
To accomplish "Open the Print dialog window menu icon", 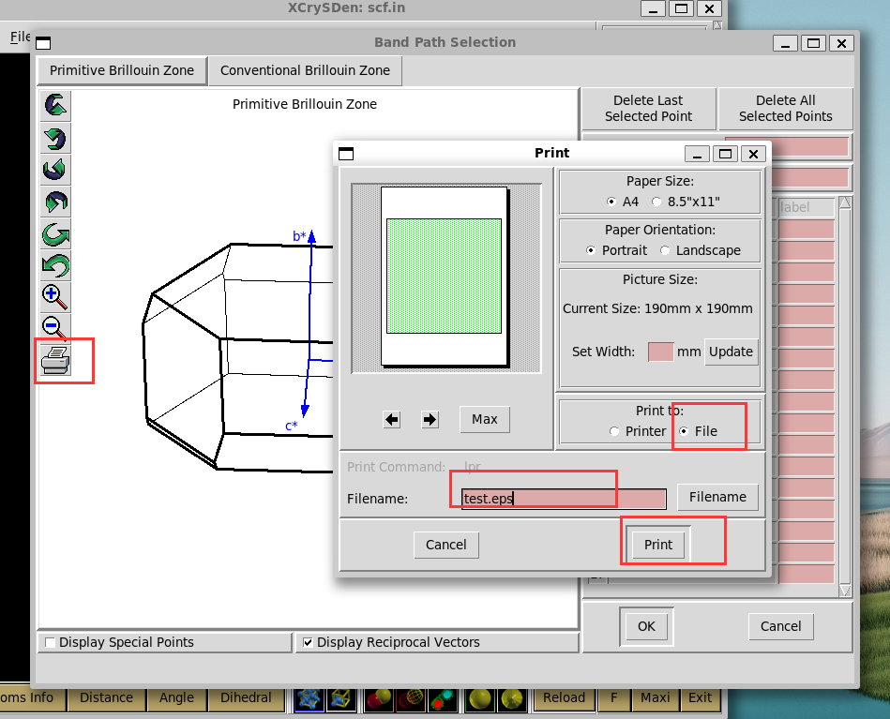I will (346, 154).
